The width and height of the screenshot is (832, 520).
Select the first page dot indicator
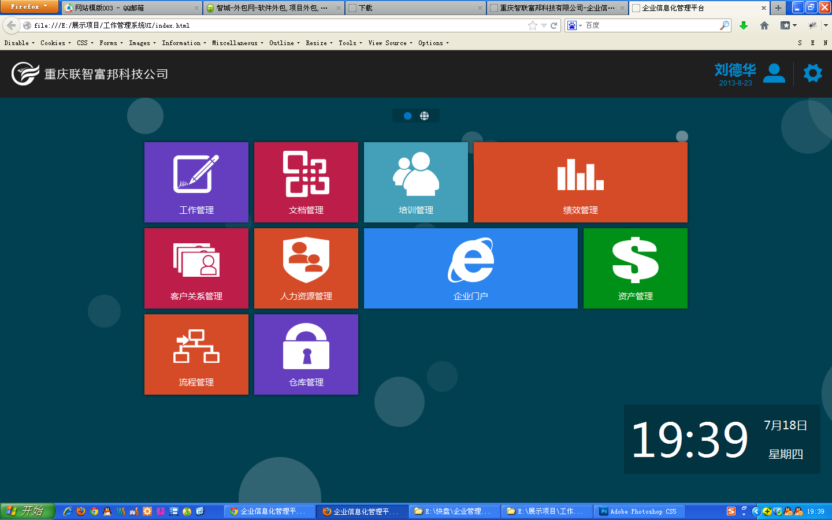pos(407,116)
